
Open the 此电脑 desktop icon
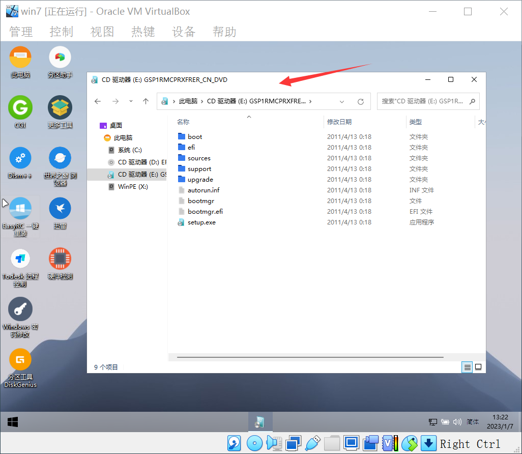20,62
